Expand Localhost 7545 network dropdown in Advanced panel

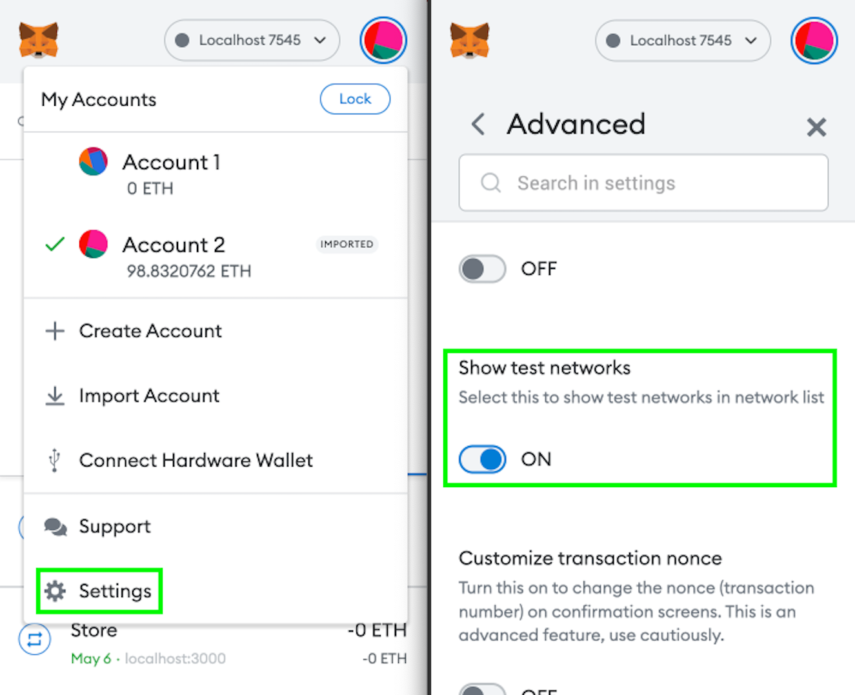[683, 41]
